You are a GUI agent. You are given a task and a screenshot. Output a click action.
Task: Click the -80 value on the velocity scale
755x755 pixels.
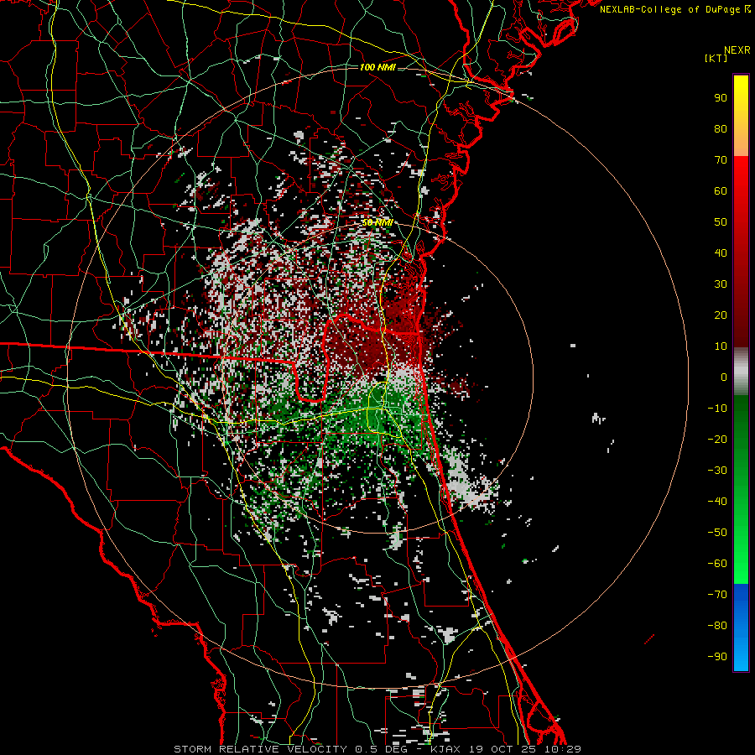tap(717, 626)
